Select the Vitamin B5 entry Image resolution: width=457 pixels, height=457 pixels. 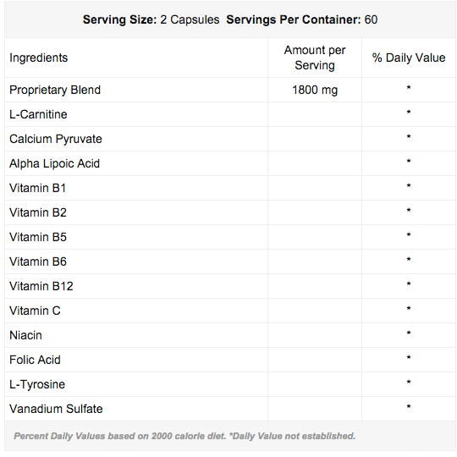tap(38, 237)
